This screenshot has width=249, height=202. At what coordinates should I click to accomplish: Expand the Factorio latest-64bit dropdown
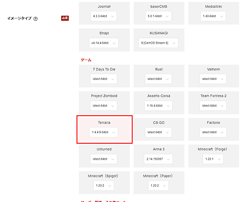pos(213,132)
